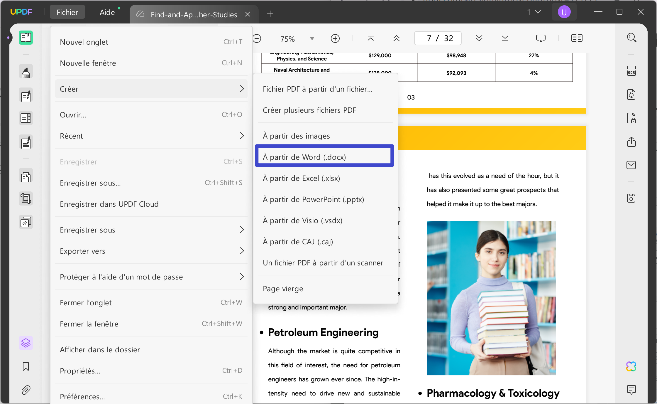
Task: Click the Save as other icon
Action: point(631,198)
